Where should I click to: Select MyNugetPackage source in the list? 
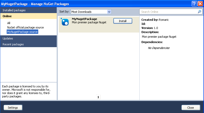[x=22, y=32]
